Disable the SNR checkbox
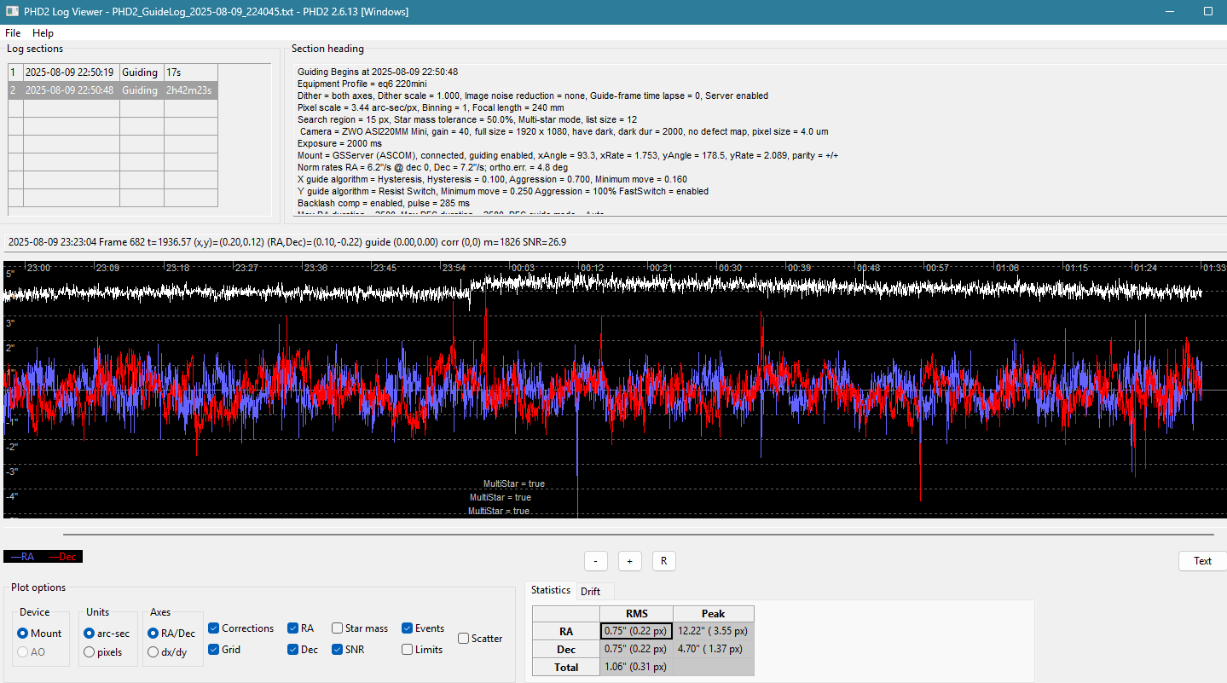This screenshot has width=1227, height=683. [350, 650]
